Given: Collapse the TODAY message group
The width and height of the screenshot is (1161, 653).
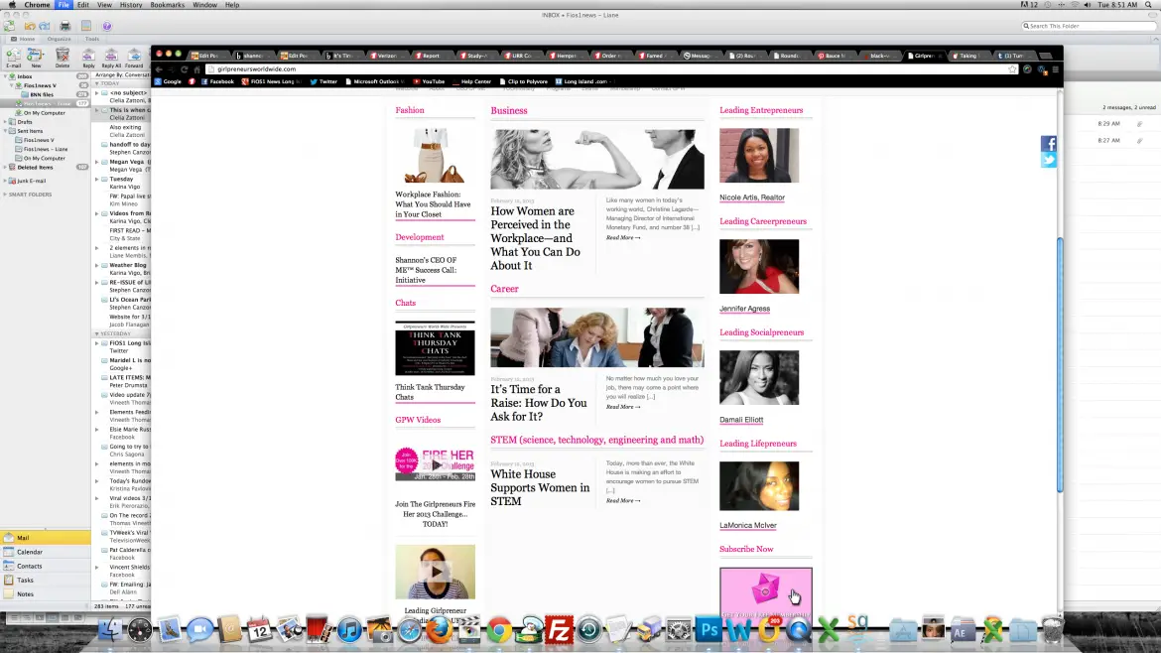Looking at the screenshot, I should [96, 83].
